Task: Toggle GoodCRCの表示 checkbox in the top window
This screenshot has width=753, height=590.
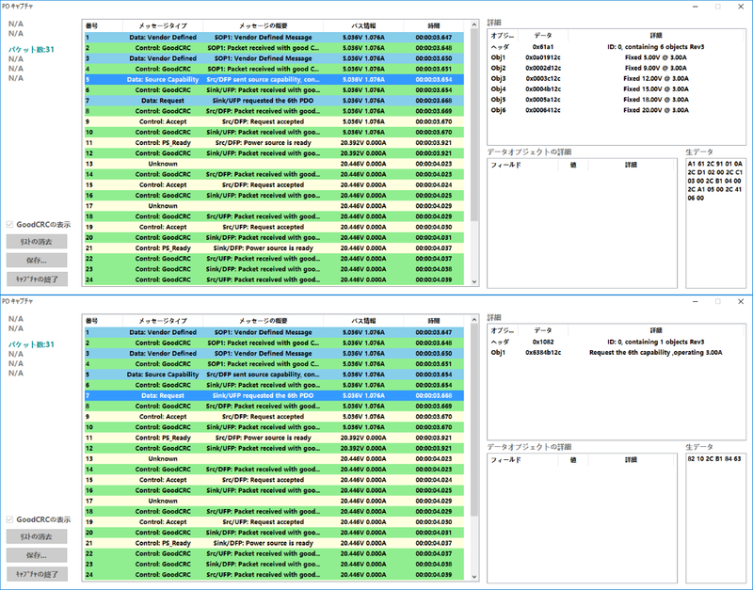Action: click(x=9, y=224)
